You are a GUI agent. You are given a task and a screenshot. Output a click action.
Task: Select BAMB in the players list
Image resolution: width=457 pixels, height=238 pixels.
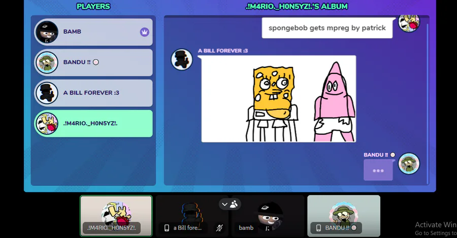tap(93, 32)
